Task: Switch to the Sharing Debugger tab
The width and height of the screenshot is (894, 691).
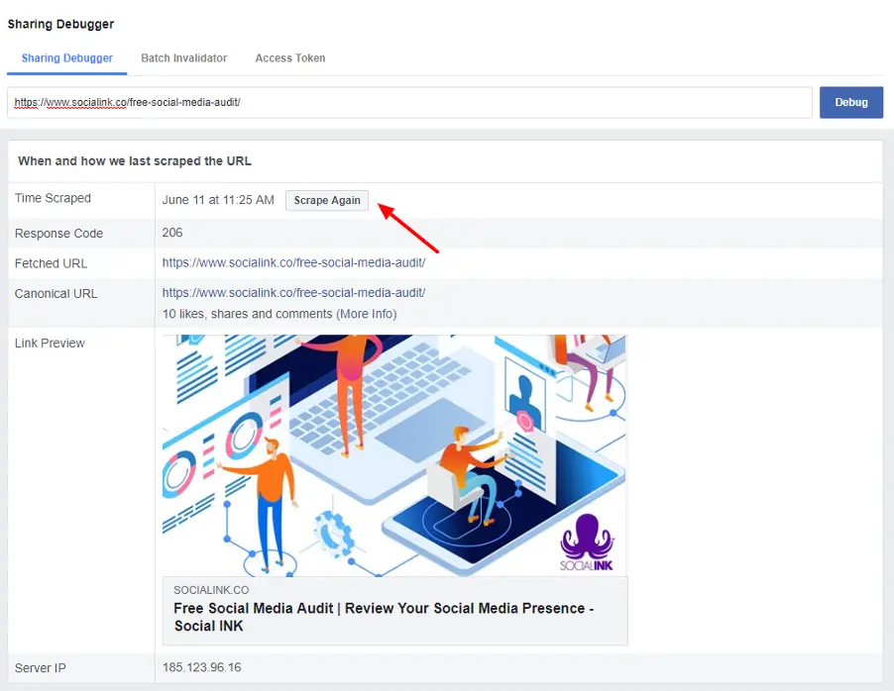Action: 67,58
